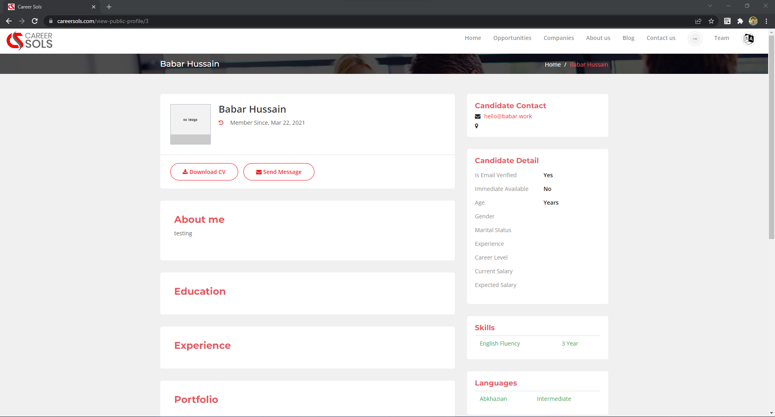
Task: Open the language translate icon in navbar
Action: [748, 39]
